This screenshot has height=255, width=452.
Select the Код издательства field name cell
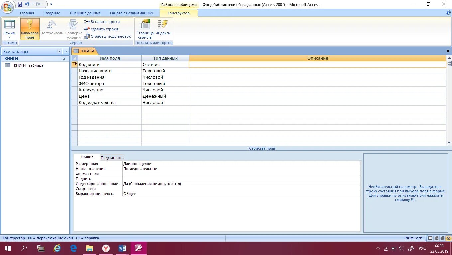pyautogui.click(x=110, y=102)
